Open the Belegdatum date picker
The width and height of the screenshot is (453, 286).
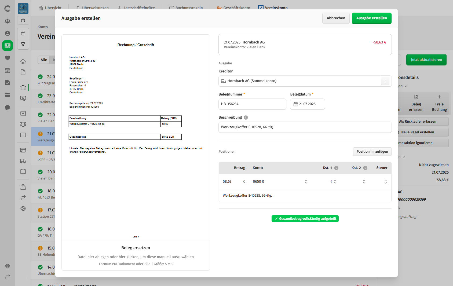tap(308, 104)
